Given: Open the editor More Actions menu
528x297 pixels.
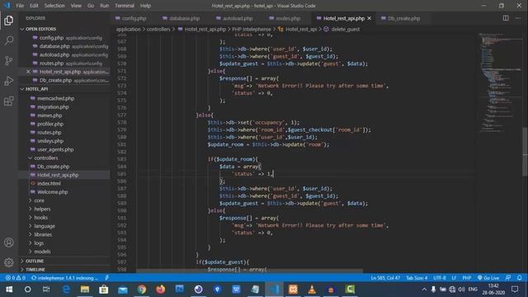Looking at the screenshot, I should click(518, 18).
